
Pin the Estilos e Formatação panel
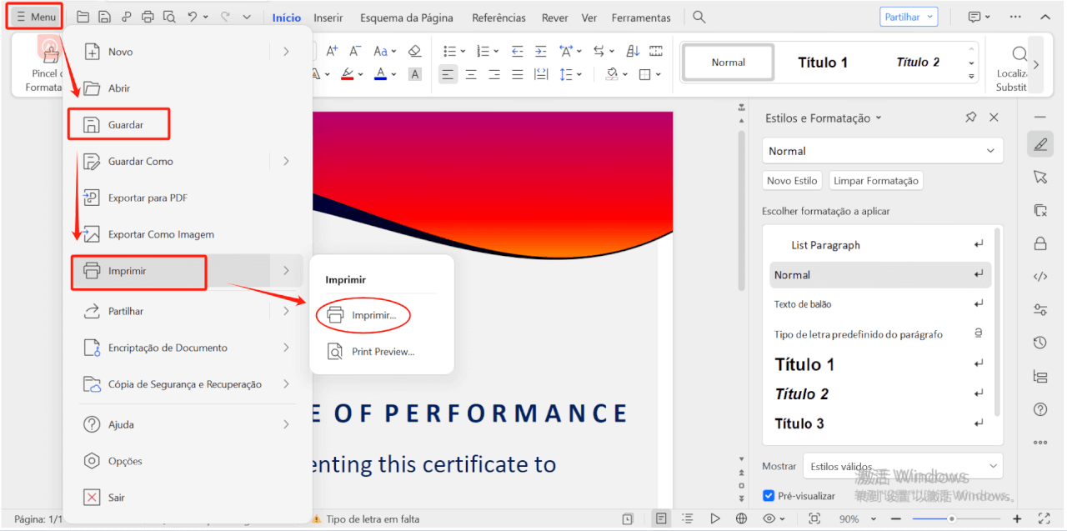(970, 118)
